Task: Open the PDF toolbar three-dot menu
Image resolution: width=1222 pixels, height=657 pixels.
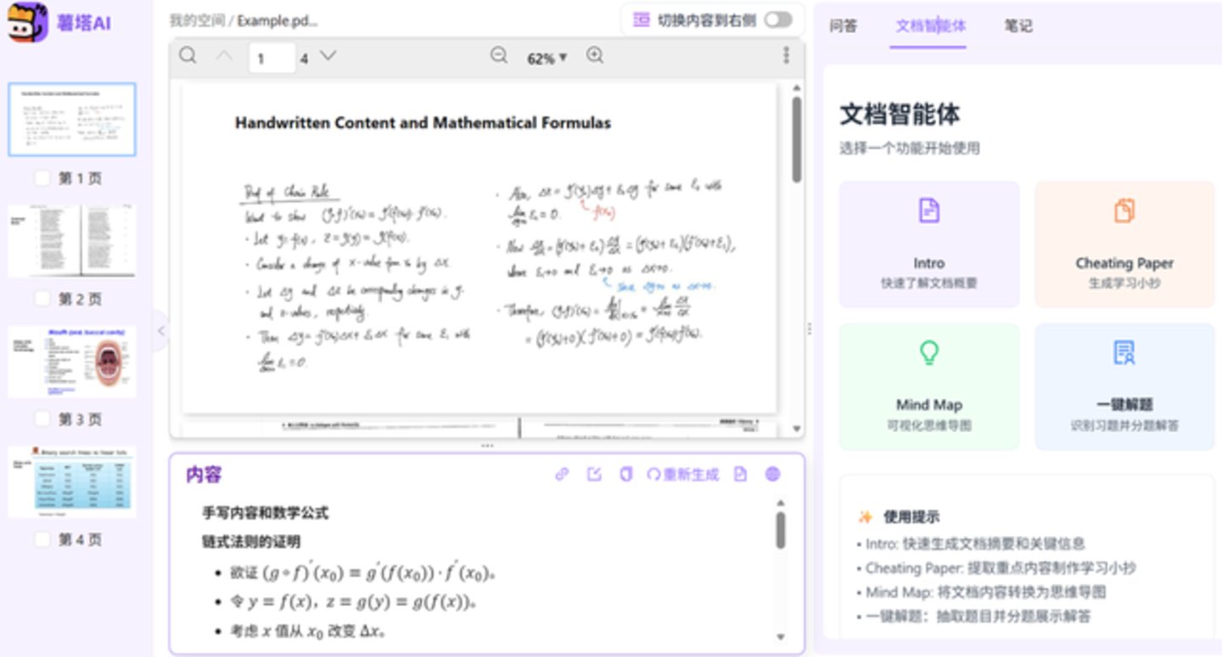Action: click(x=786, y=56)
